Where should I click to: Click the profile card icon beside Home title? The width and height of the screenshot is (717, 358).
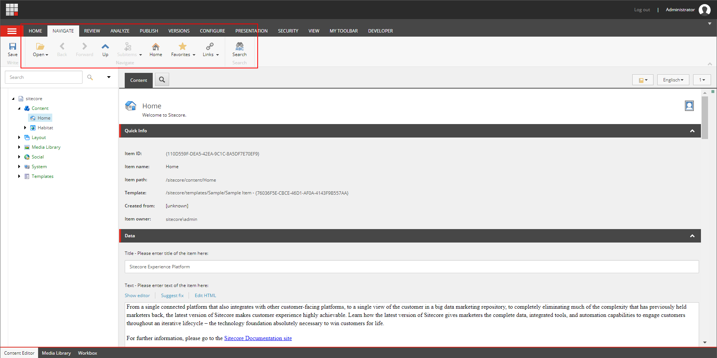point(689,106)
